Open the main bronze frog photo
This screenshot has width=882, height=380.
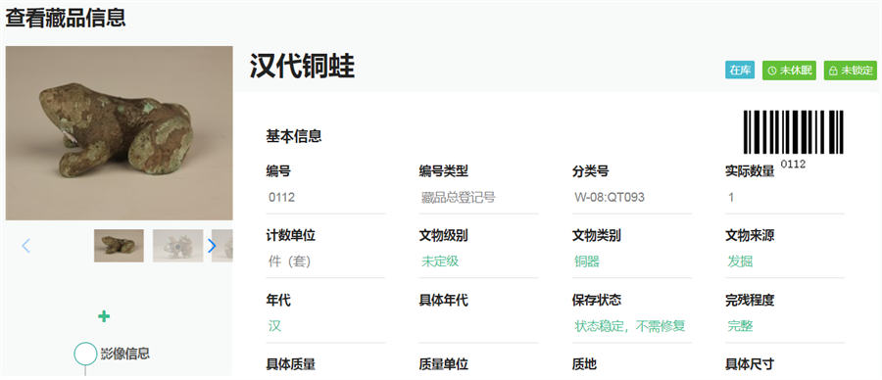click(x=120, y=132)
